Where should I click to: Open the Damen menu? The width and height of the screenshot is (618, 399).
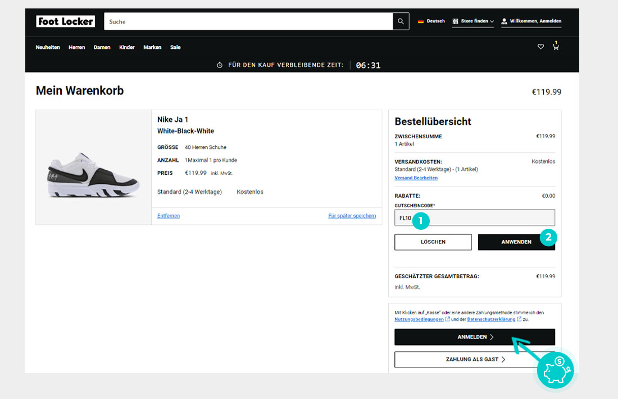coord(102,47)
